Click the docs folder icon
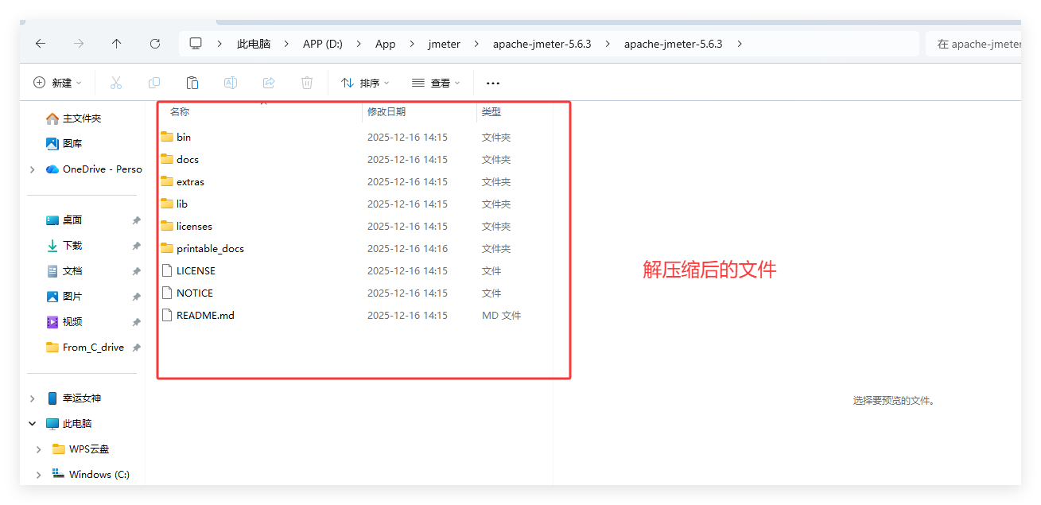 click(167, 159)
